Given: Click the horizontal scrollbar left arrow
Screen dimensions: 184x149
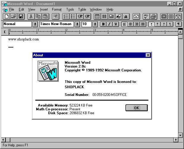Looking at the screenshot, I should (3, 140).
